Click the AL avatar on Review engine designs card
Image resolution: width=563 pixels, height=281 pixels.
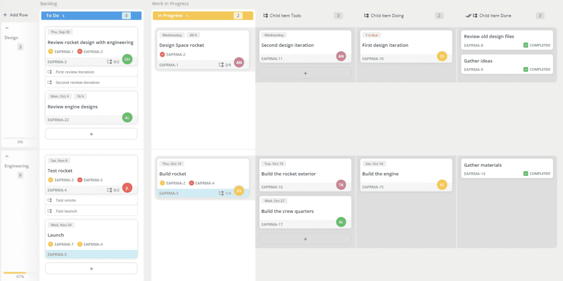pos(127,118)
